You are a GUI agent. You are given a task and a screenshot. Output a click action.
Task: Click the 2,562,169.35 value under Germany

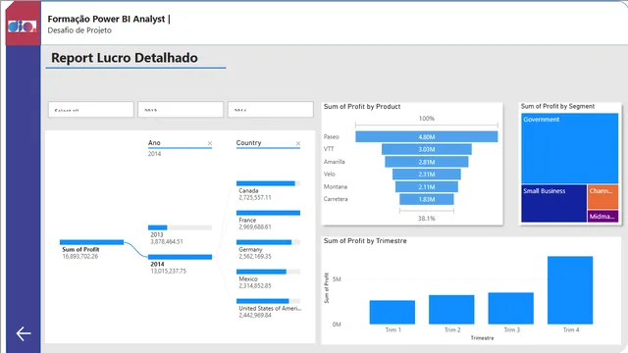255,257
